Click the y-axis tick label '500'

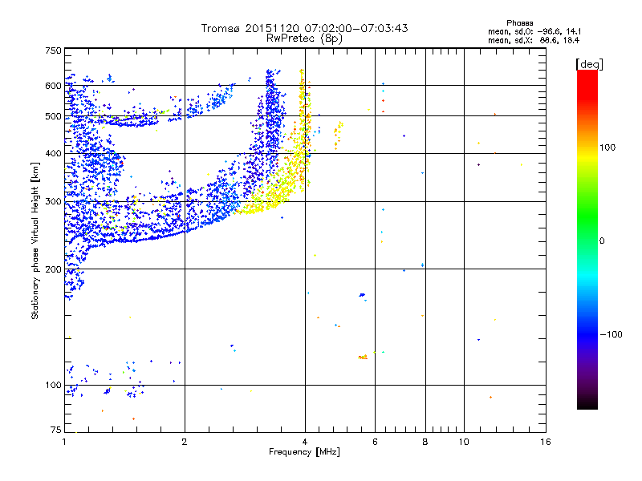pyautogui.click(x=53, y=116)
